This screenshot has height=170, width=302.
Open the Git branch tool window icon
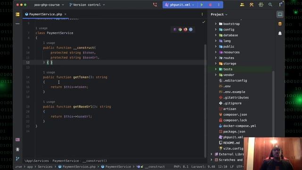click(x=17, y=159)
